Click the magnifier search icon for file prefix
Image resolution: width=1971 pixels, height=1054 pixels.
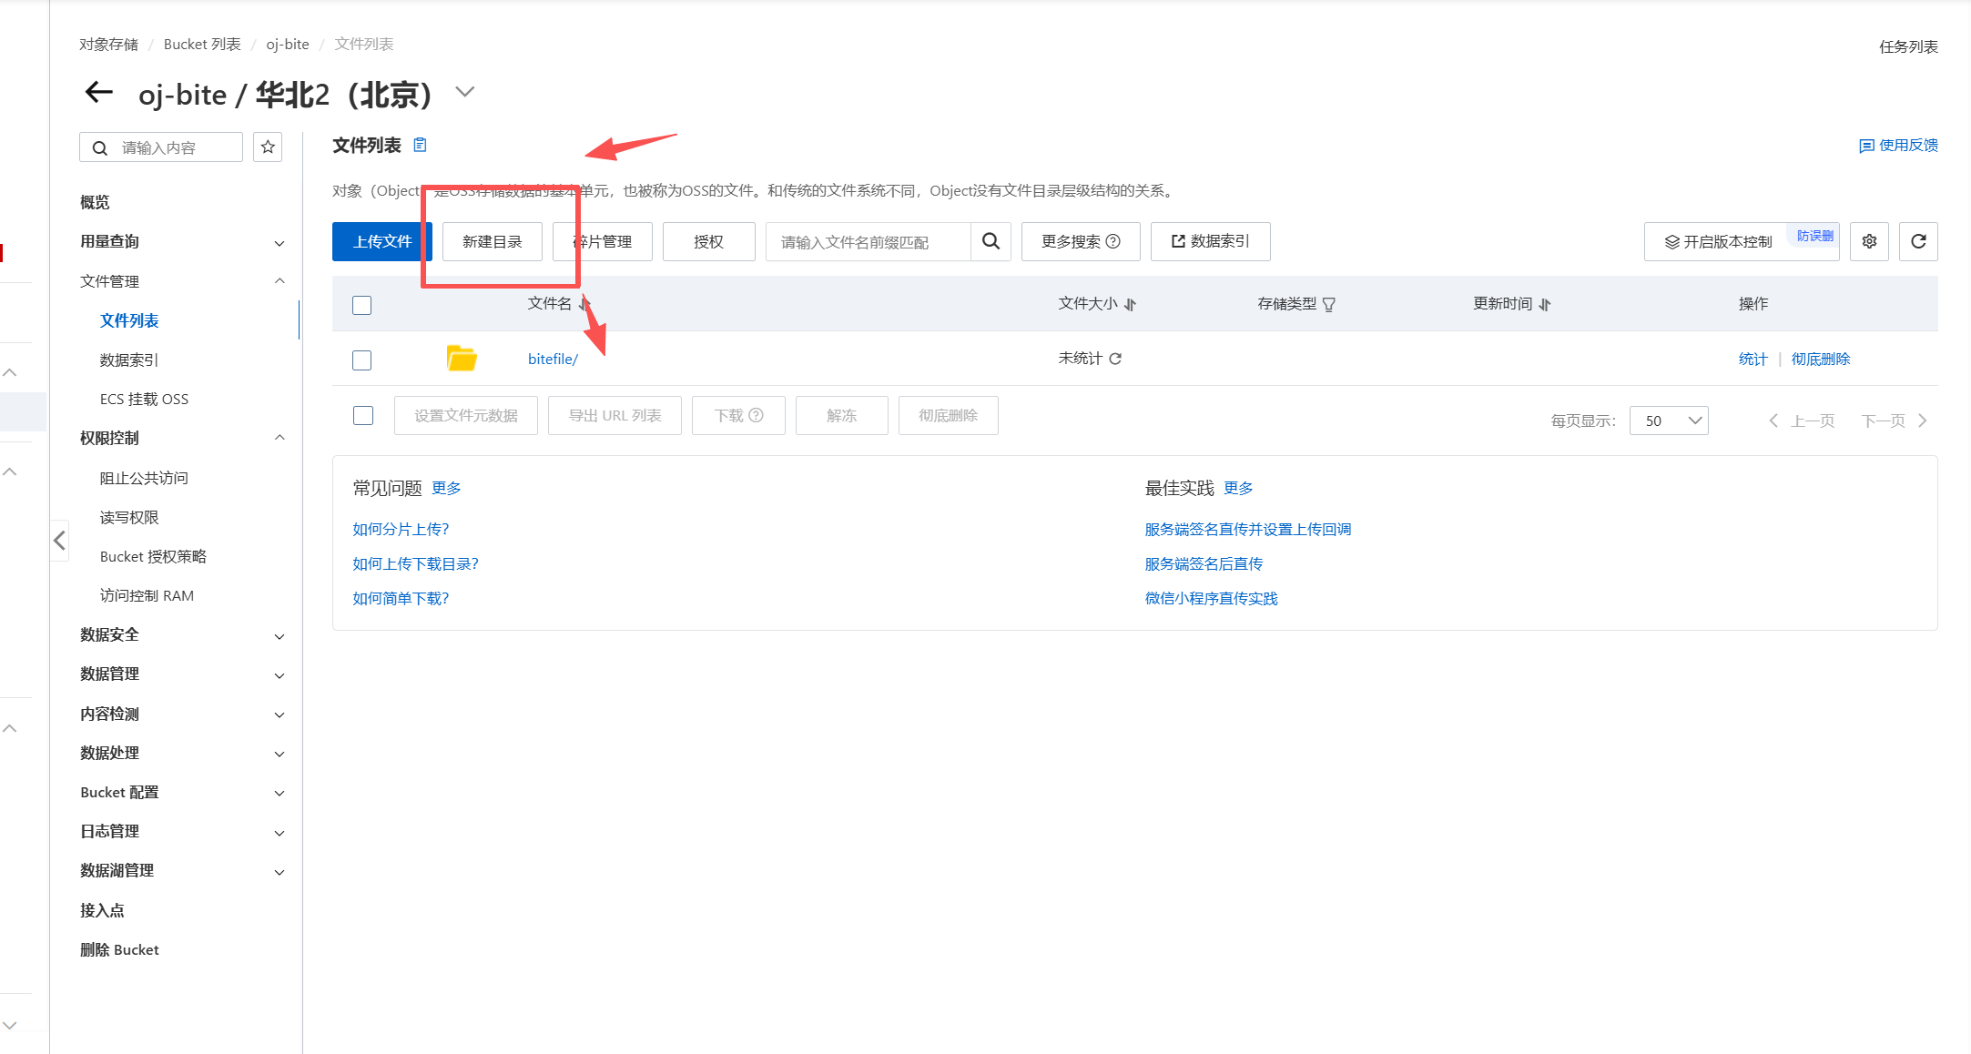click(x=991, y=241)
